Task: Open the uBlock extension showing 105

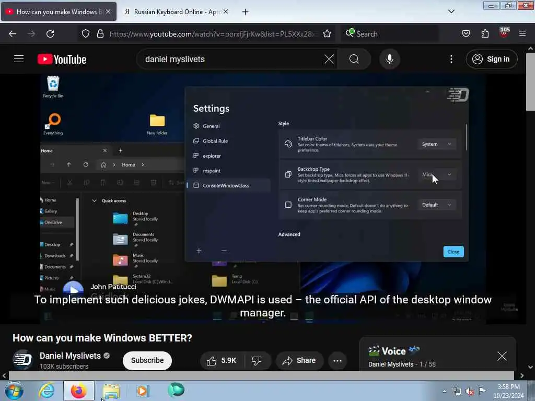Action: click(504, 32)
